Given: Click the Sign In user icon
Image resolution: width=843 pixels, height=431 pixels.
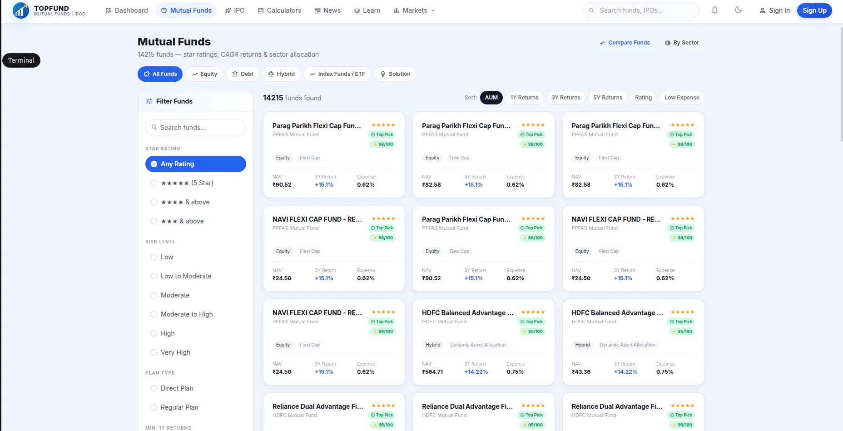Looking at the screenshot, I should (x=763, y=10).
